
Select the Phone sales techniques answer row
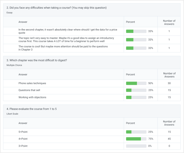tap(32, 83)
